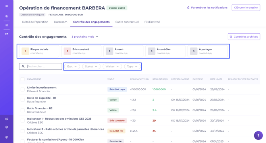Switch to the Cadre contractuel tab
This screenshot has width=266, height=143.
(127, 22)
